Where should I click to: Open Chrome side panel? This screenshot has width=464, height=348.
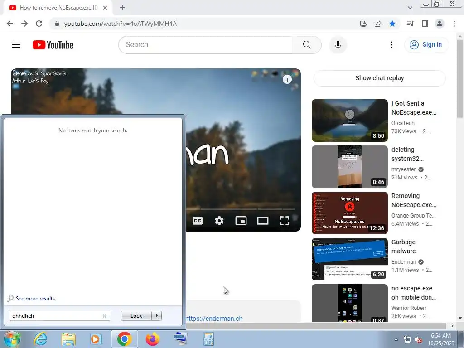coord(425,24)
